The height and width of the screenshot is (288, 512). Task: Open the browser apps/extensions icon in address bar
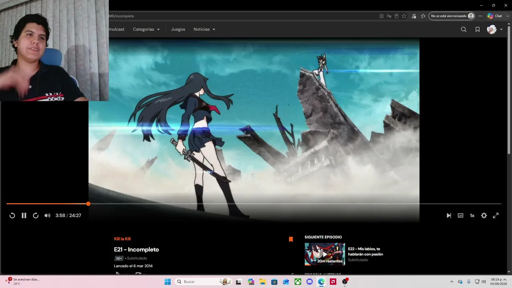click(382, 16)
